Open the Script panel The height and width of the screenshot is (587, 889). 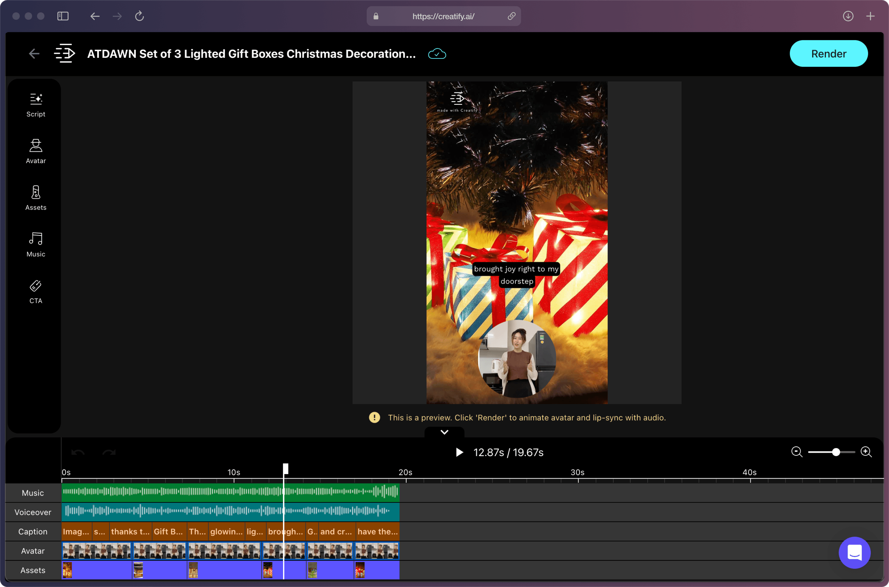(x=35, y=105)
